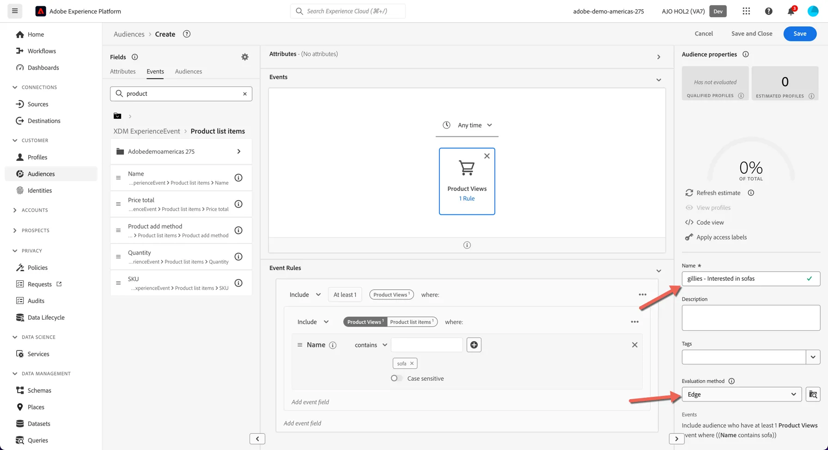Screen dimensions: 828x450
Task: Clear the product search text
Action: click(x=245, y=94)
